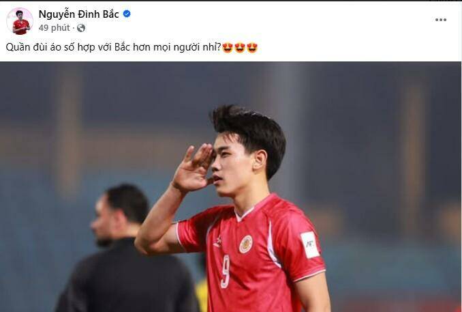
Task: Open Nguyễn Đình Bắc's profile avatar
Action: (20, 21)
